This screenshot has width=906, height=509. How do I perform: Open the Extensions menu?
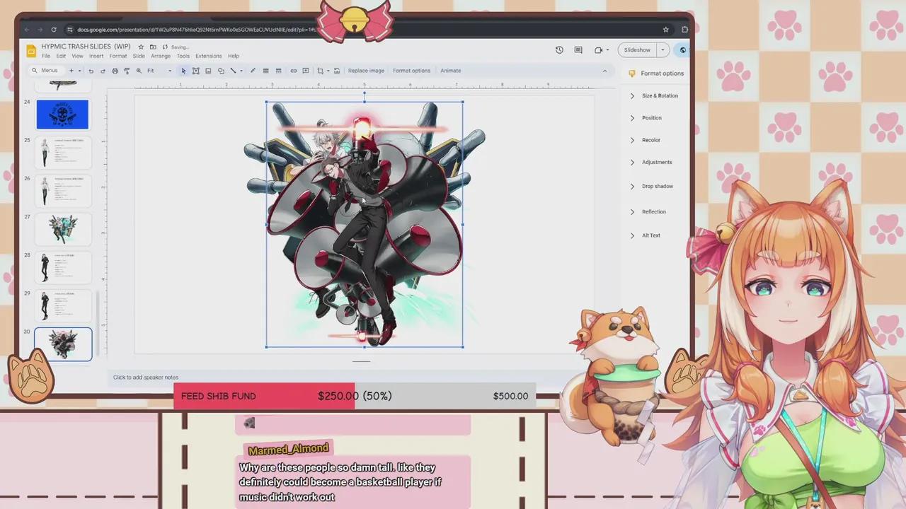coord(209,56)
